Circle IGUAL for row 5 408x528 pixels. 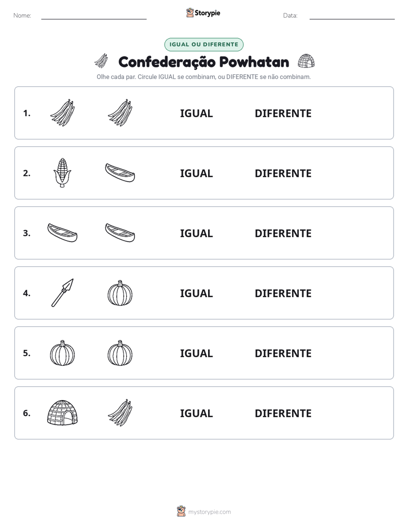coord(196,353)
